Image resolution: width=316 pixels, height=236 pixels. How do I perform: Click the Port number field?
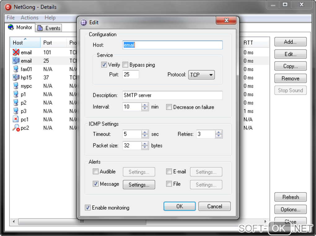(x=131, y=75)
